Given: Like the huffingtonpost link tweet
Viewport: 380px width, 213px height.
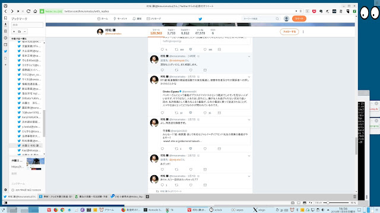Looking at the screenshot, I should click(205, 50).
